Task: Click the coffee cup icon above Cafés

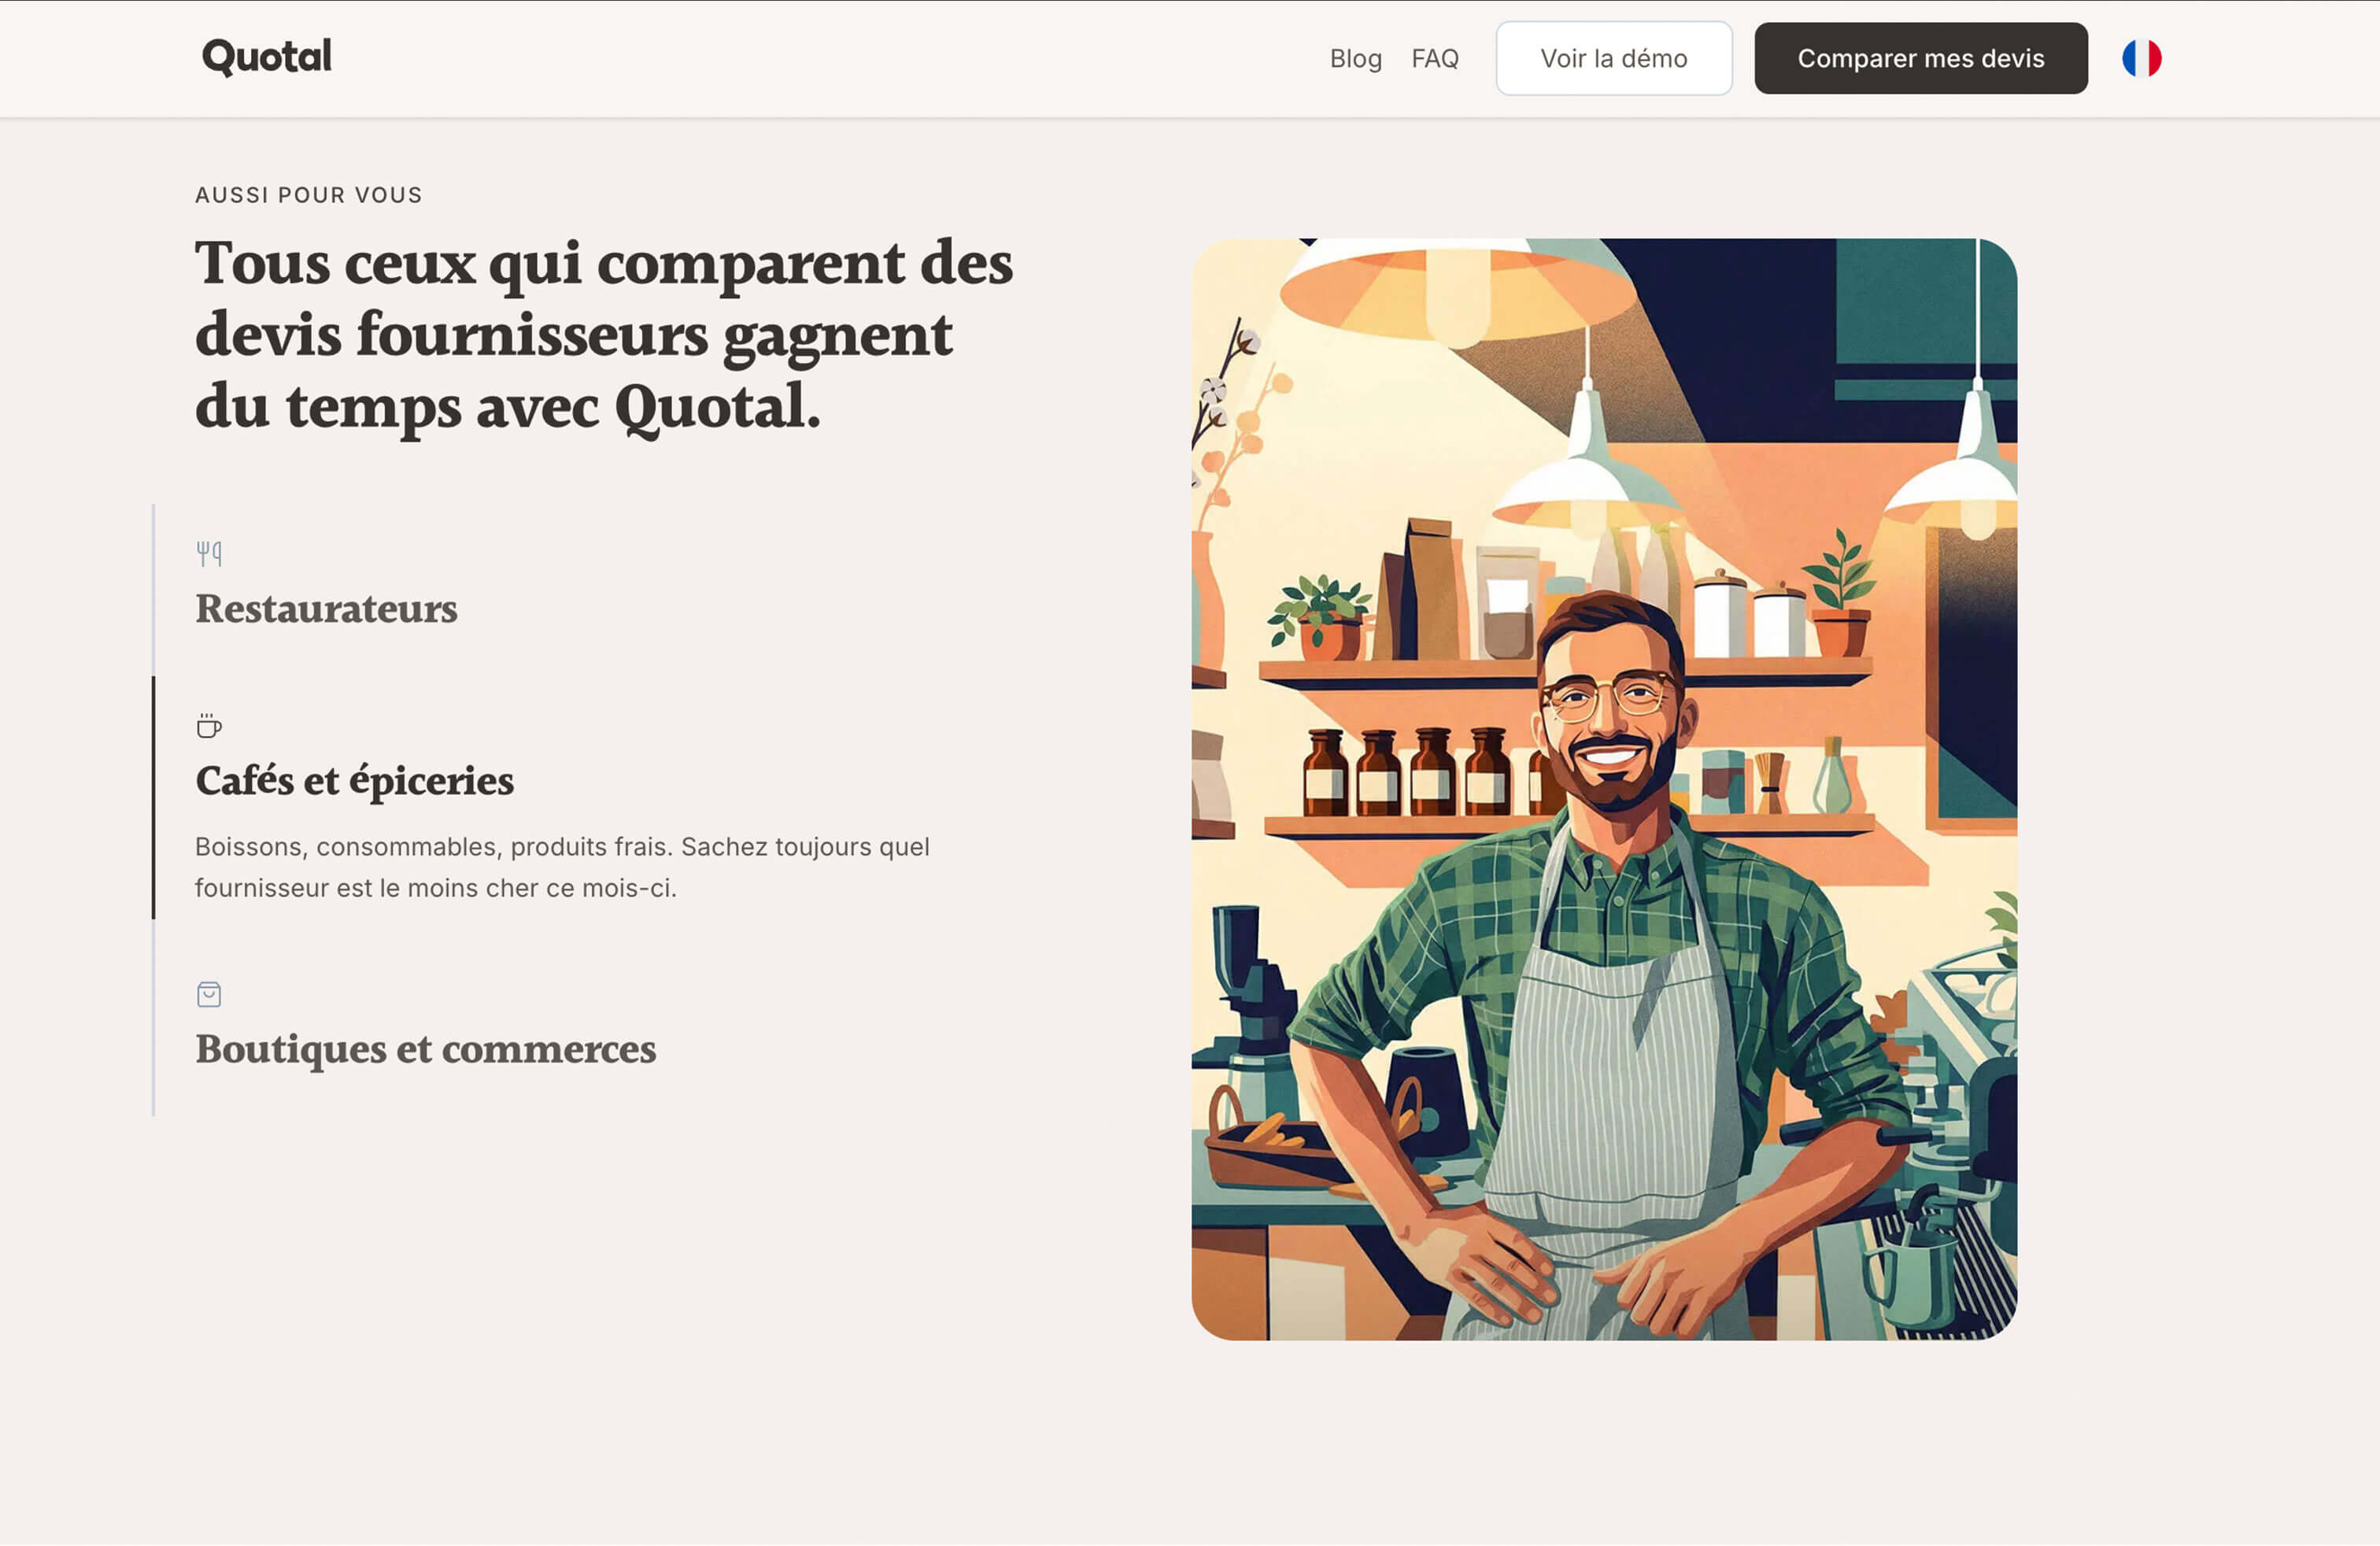Action: tap(209, 726)
